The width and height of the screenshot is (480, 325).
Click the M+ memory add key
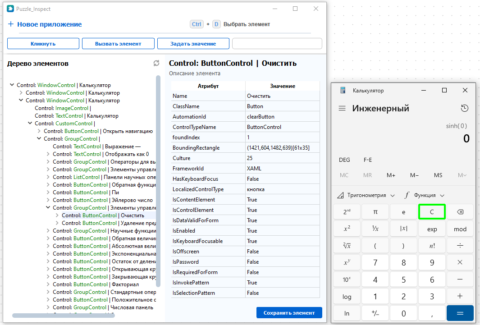pos(391,175)
